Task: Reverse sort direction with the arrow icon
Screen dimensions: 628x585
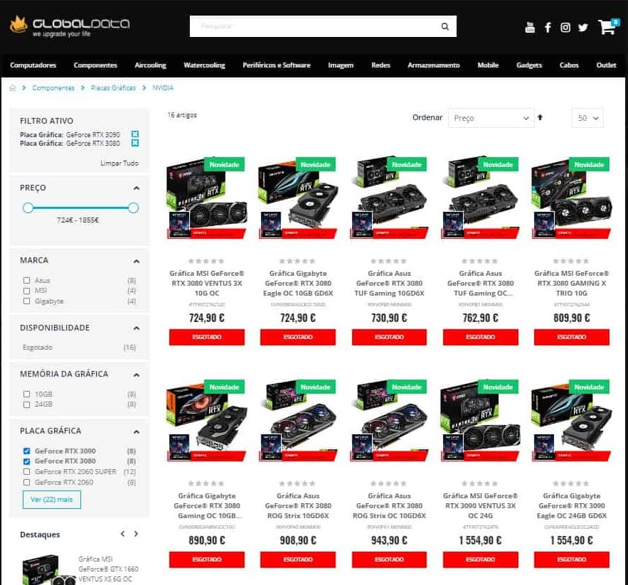Action: tap(540, 117)
